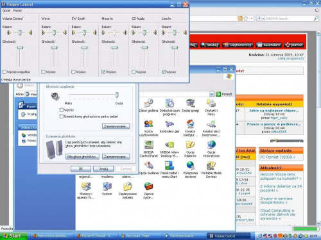Image resolution: width=321 pixels, height=240 pixels.
Task: Toggle Wycisz checkbox under SW Synth
Action: [x=73, y=72]
